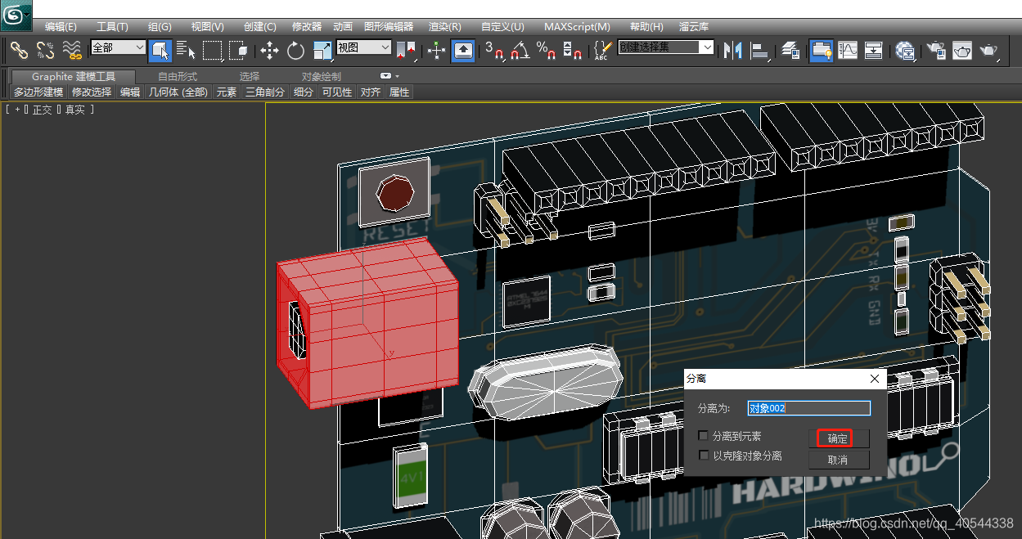The height and width of the screenshot is (539, 1022).
Task: Open the 修改器 menu
Action: tap(307, 27)
